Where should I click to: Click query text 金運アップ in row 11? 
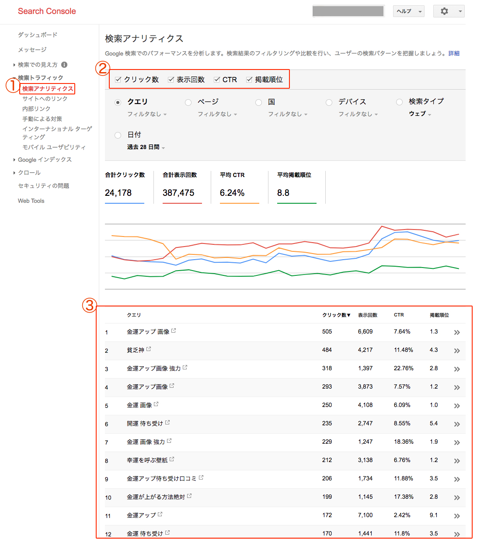pyautogui.click(x=141, y=515)
